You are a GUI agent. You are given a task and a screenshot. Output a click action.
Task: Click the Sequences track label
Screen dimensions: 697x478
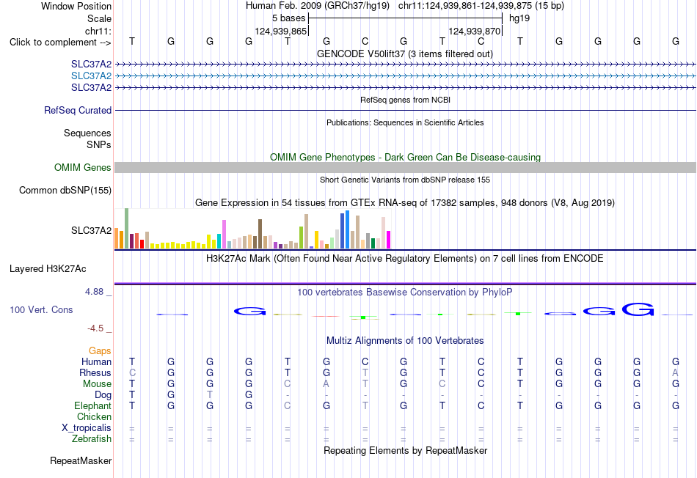tap(87, 133)
